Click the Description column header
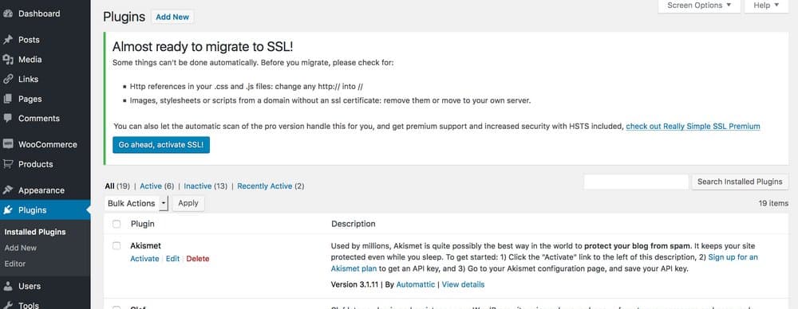This screenshot has height=309, width=798. tap(354, 224)
